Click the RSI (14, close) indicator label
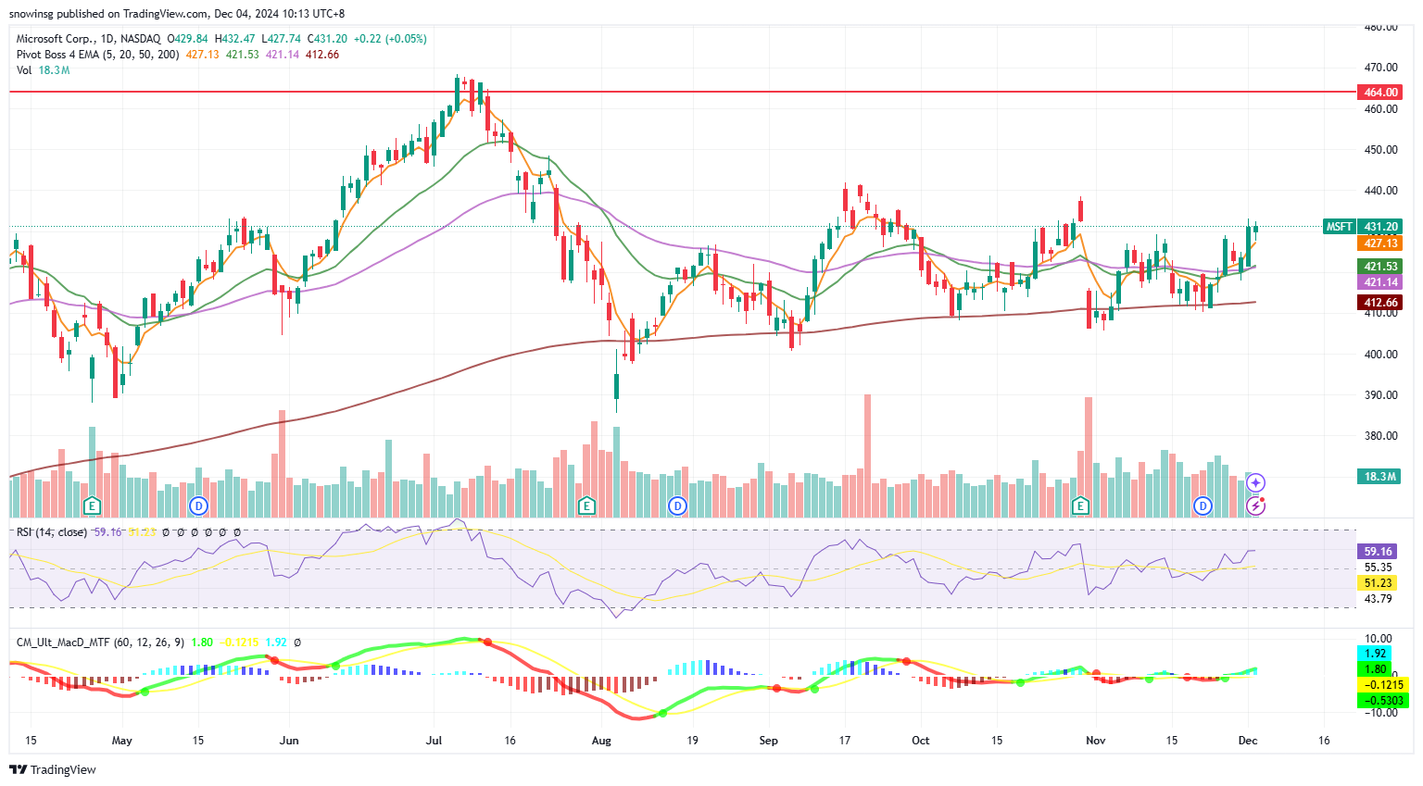1423x786 pixels. 52,532
